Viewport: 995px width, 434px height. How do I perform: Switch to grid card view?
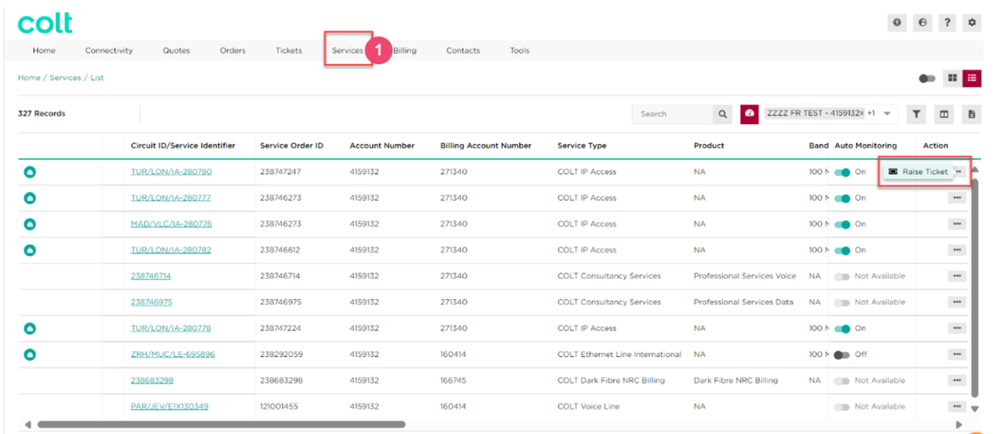tap(953, 78)
